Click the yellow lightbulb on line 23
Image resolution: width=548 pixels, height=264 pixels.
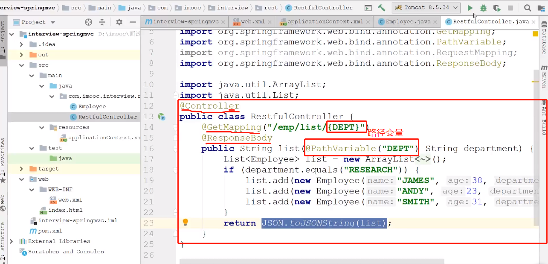click(x=186, y=222)
